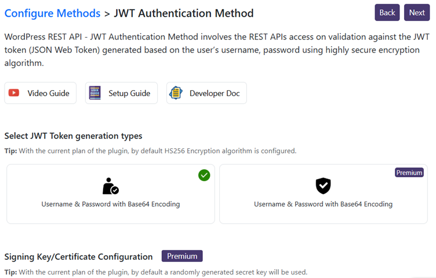Click the purple user guide book icon

point(95,93)
